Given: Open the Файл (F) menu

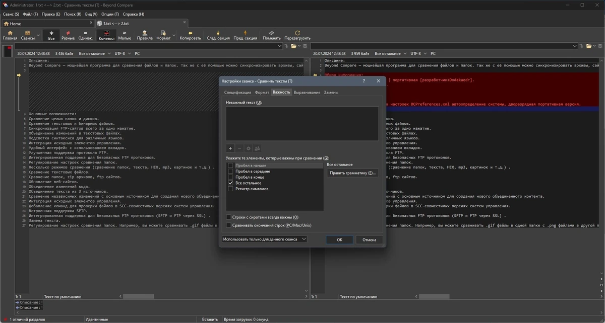Looking at the screenshot, I should pos(30,14).
